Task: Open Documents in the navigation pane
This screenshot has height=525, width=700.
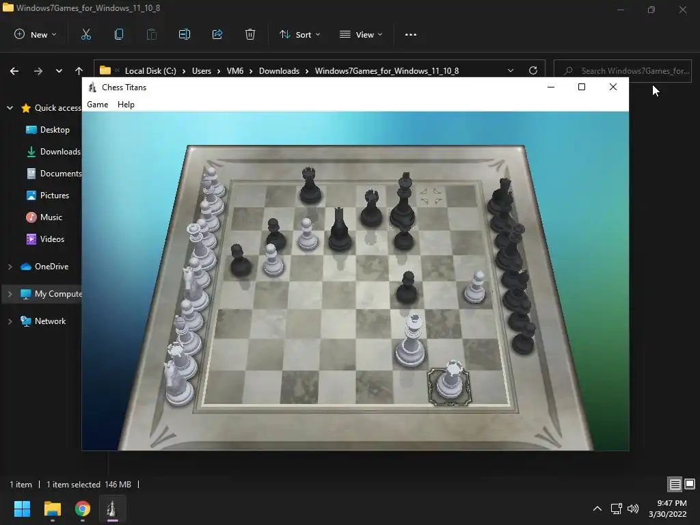Action: click(x=54, y=174)
